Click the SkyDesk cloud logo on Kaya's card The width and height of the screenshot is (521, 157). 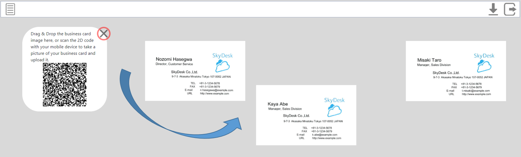point(334,110)
